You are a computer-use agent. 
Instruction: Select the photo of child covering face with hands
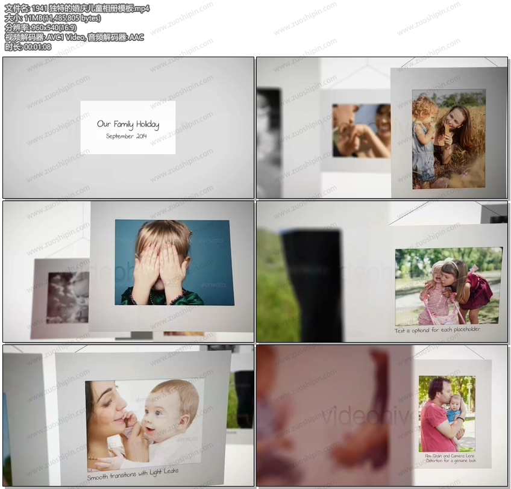click(x=174, y=262)
